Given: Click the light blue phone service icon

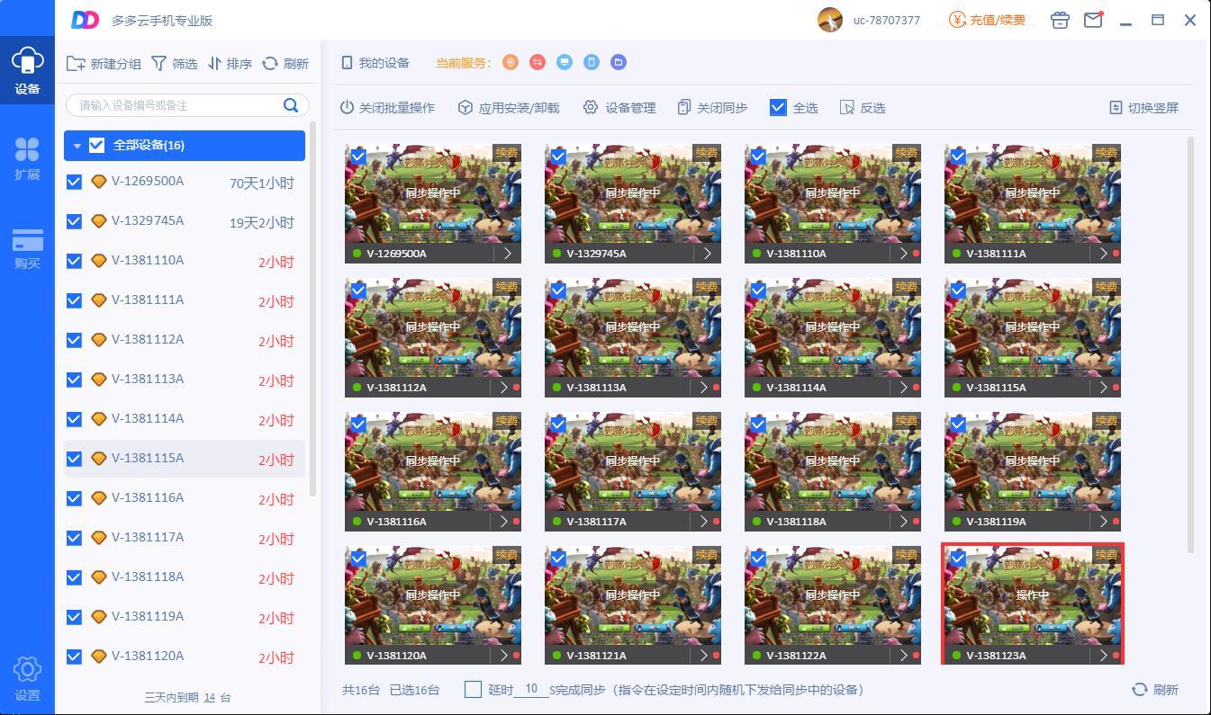Looking at the screenshot, I should coord(592,62).
